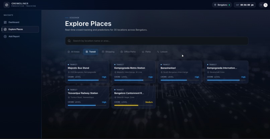Click the pin icon beside South Bengaluru Interchange
The height and width of the screenshot is (139, 270).
point(162,72)
